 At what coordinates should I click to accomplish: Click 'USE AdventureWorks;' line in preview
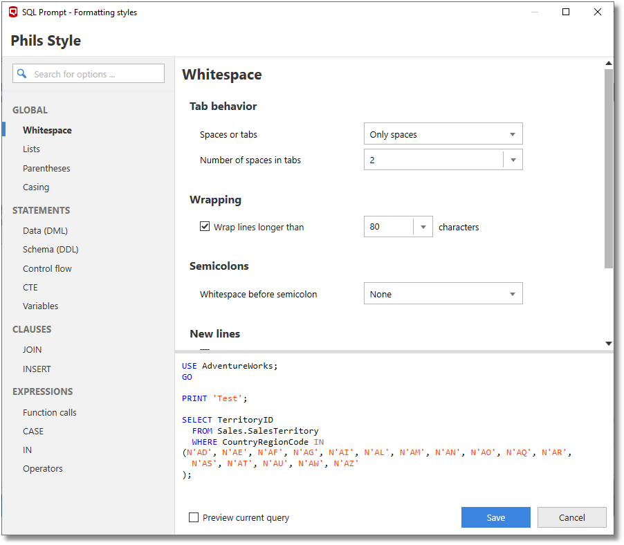tap(230, 366)
